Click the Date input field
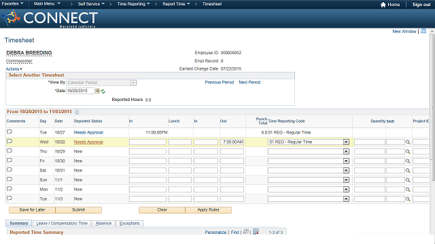This screenshot has width=435, height=244. [x=80, y=91]
